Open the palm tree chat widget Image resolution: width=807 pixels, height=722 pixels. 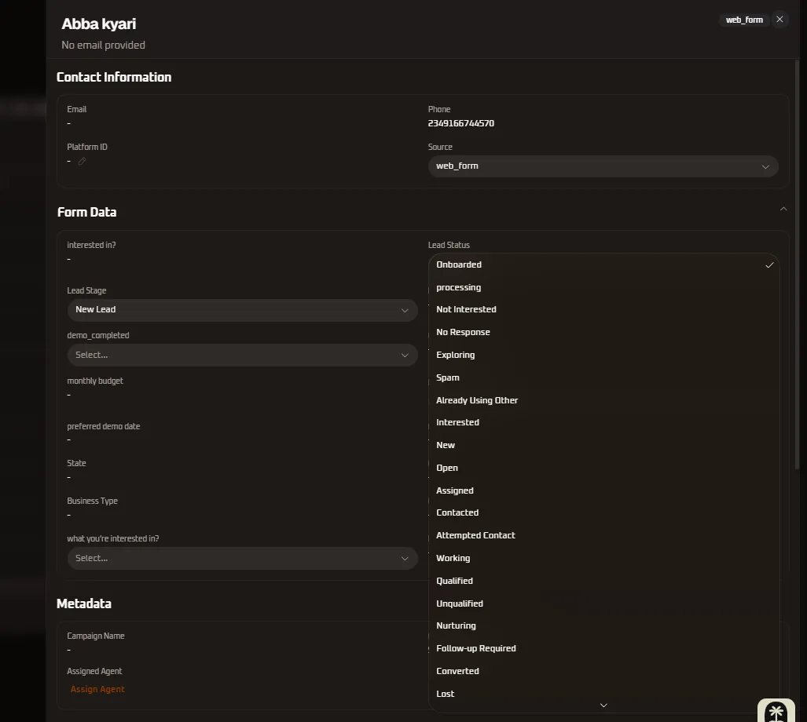click(776, 711)
